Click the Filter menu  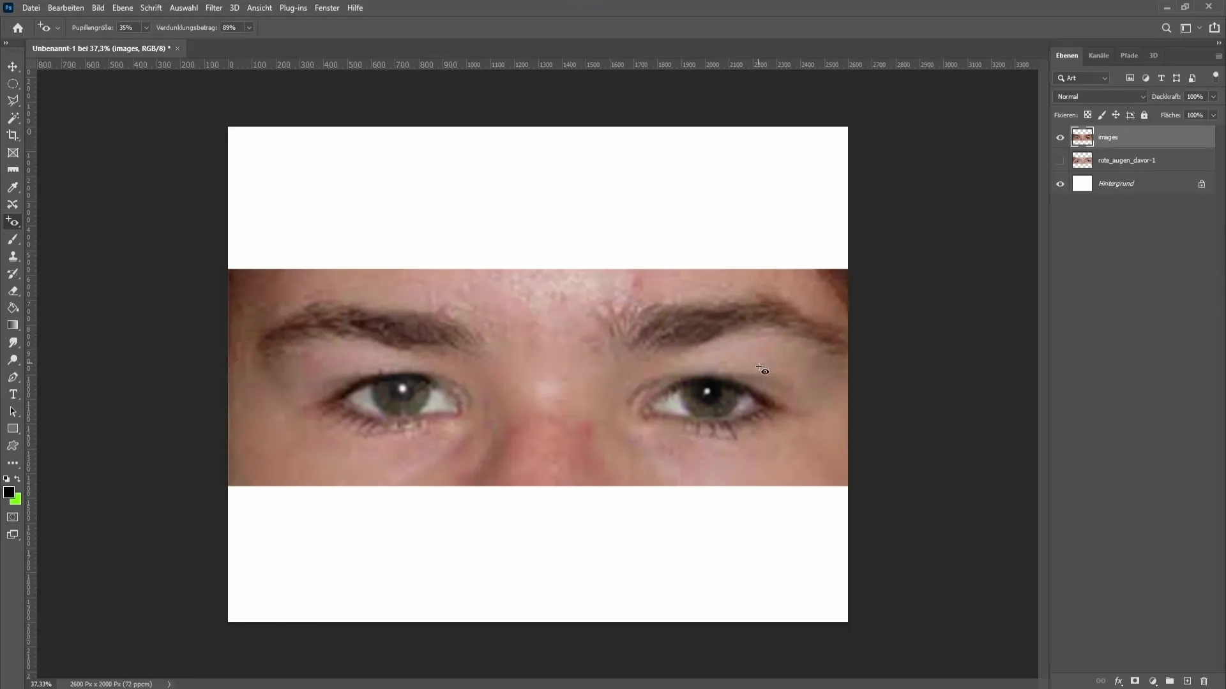click(x=213, y=8)
